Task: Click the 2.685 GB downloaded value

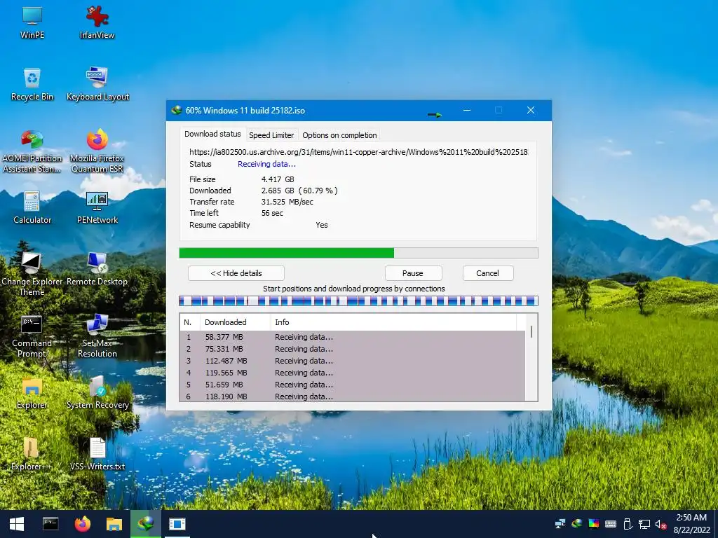Action: tap(299, 191)
